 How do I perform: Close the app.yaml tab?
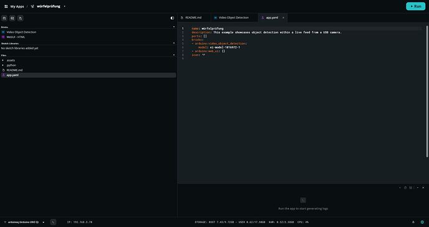(284, 17)
